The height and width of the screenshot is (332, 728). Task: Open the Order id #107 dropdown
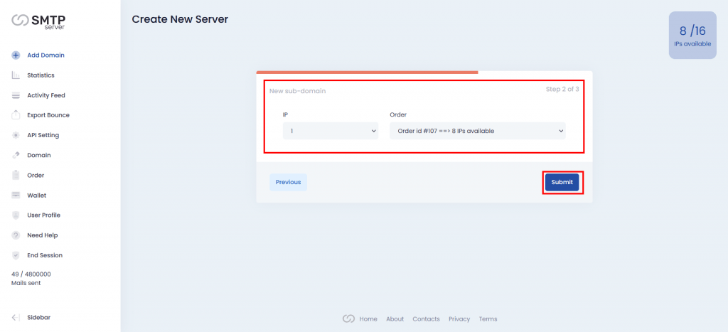tap(478, 131)
